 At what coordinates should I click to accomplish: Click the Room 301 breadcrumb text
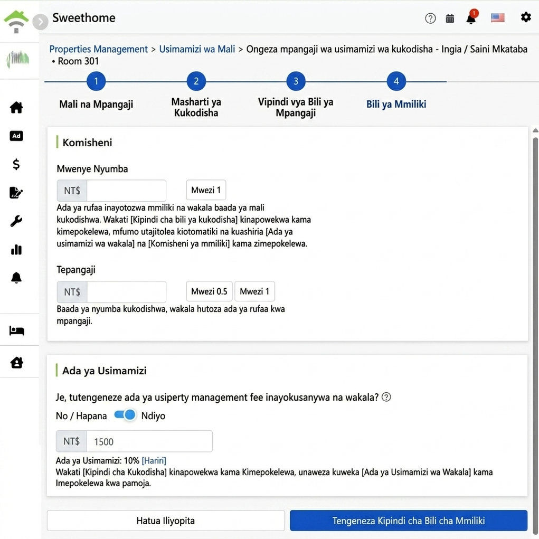[78, 61]
